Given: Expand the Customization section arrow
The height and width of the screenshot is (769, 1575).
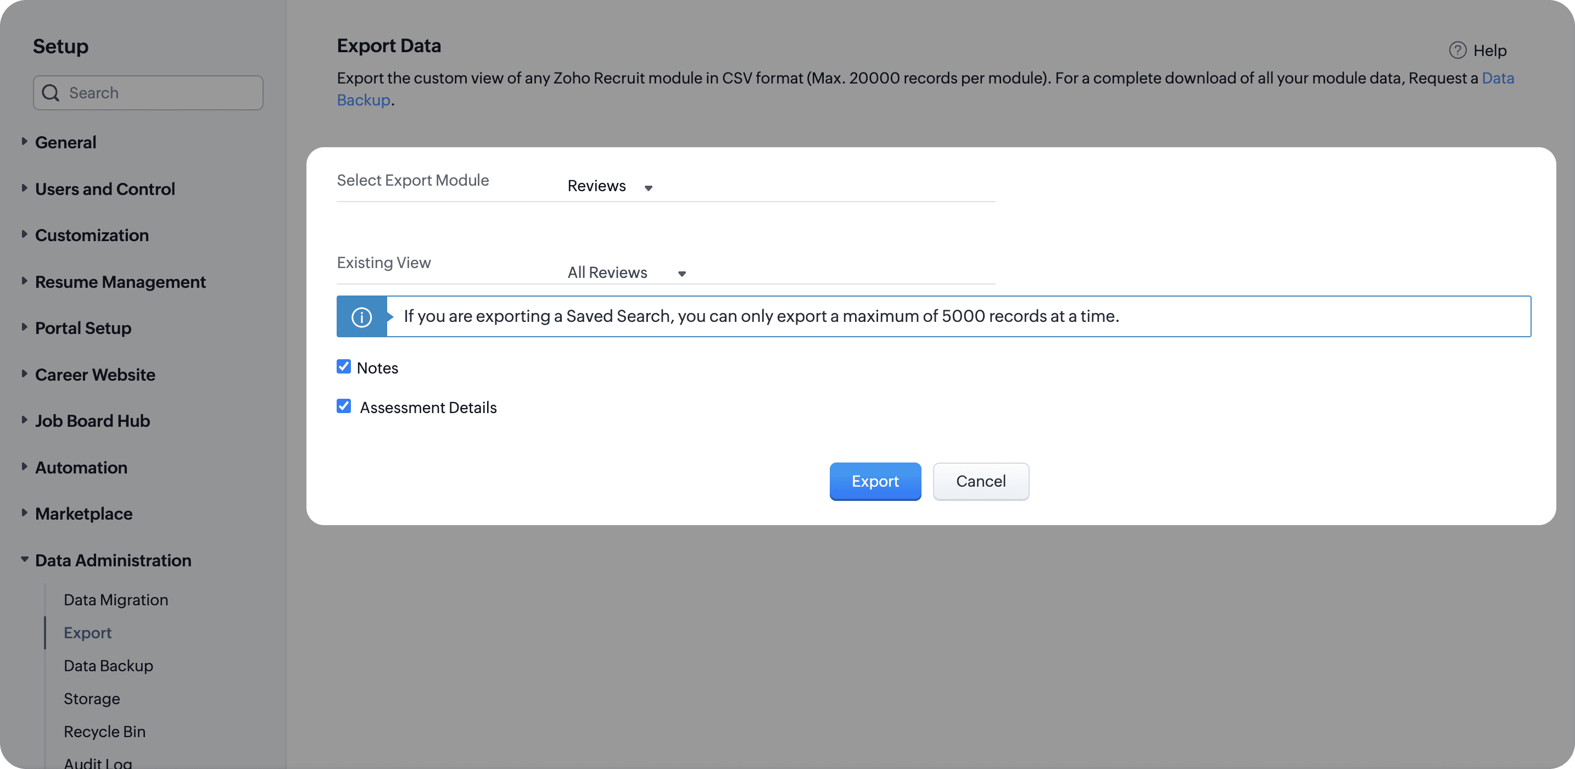Looking at the screenshot, I should click(25, 235).
